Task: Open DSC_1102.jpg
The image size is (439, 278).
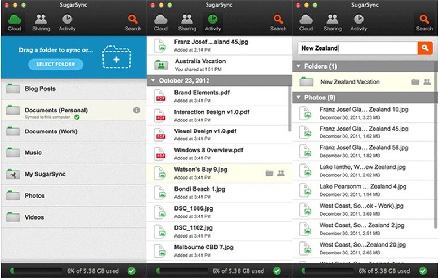Action: pyautogui.click(x=219, y=231)
